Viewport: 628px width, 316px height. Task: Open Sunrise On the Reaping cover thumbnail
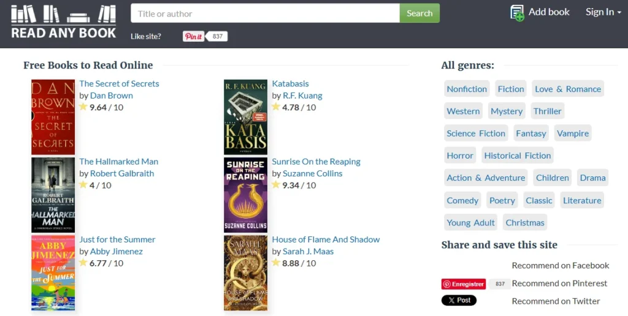245,195
